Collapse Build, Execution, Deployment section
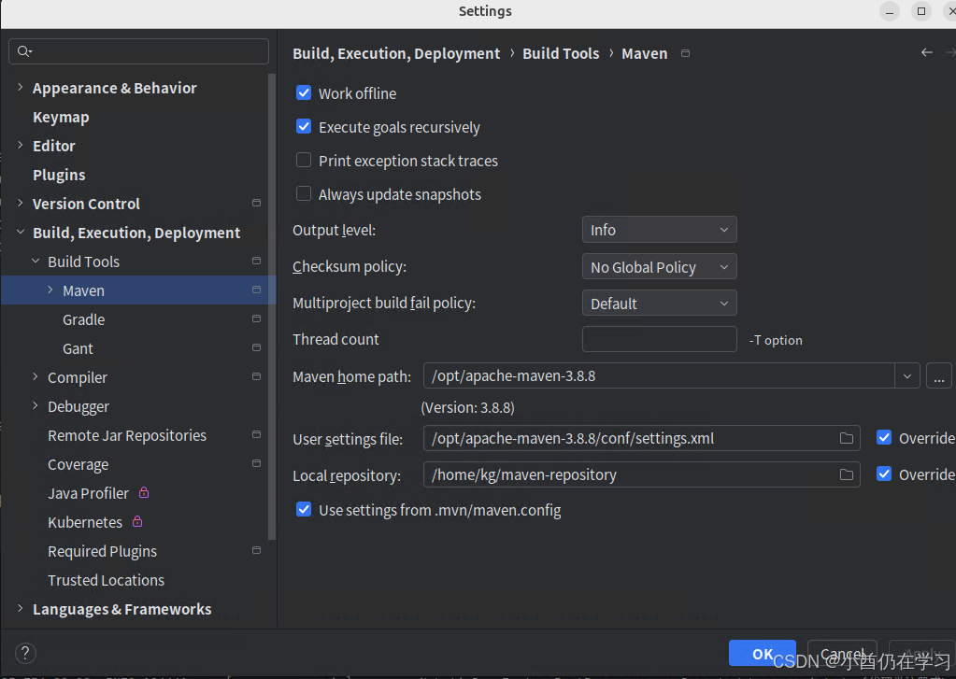 pyautogui.click(x=21, y=233)
